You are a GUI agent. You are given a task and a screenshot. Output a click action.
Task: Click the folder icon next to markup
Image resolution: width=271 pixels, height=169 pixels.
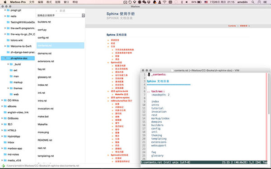(x=11, y=82)
